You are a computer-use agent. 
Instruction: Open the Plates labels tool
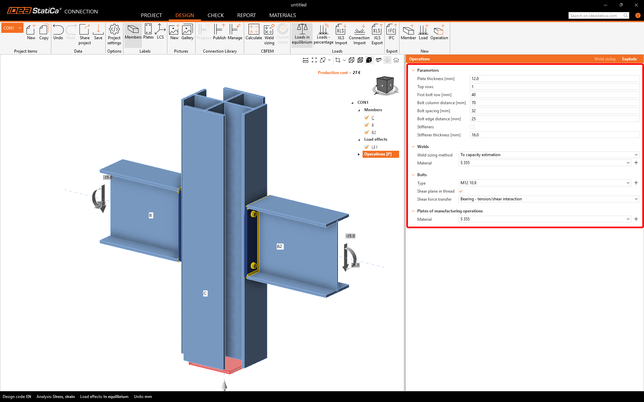pyautogui.click(x=148, y=32)
